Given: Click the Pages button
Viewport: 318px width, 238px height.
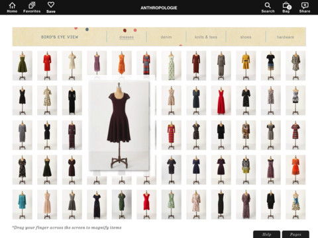Looking at the screenshot, I should pyautogui.click(x=295, y=234).
